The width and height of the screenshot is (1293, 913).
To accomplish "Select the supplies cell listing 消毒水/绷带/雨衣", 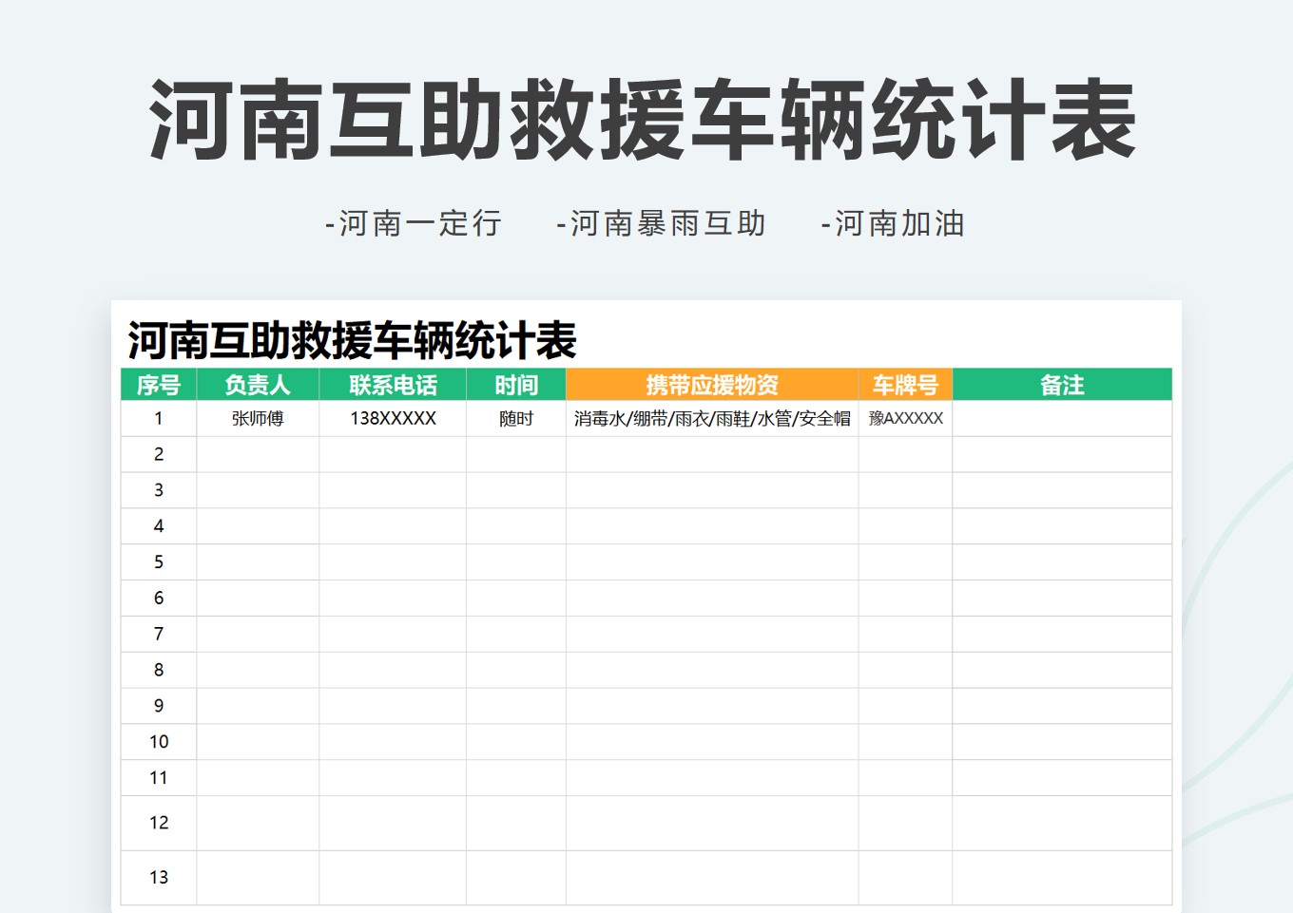I will pos(710,417).
